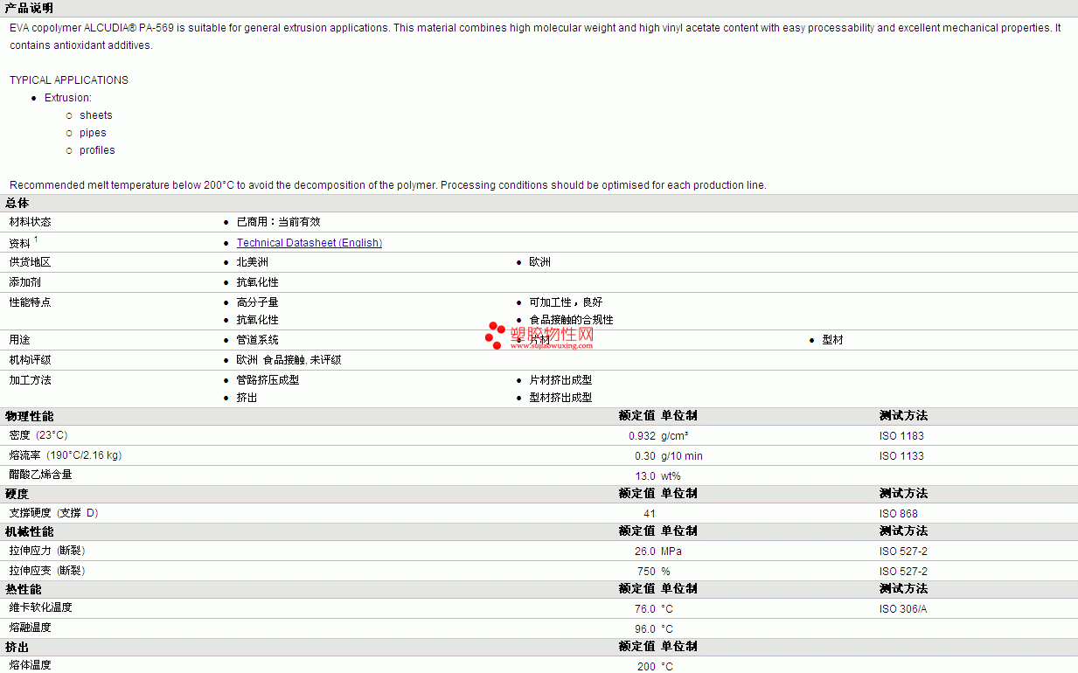Select the 供货地区 row label
Viewport: 1078px width, 673px height.
pyautogui.click(x=31, y=262)
